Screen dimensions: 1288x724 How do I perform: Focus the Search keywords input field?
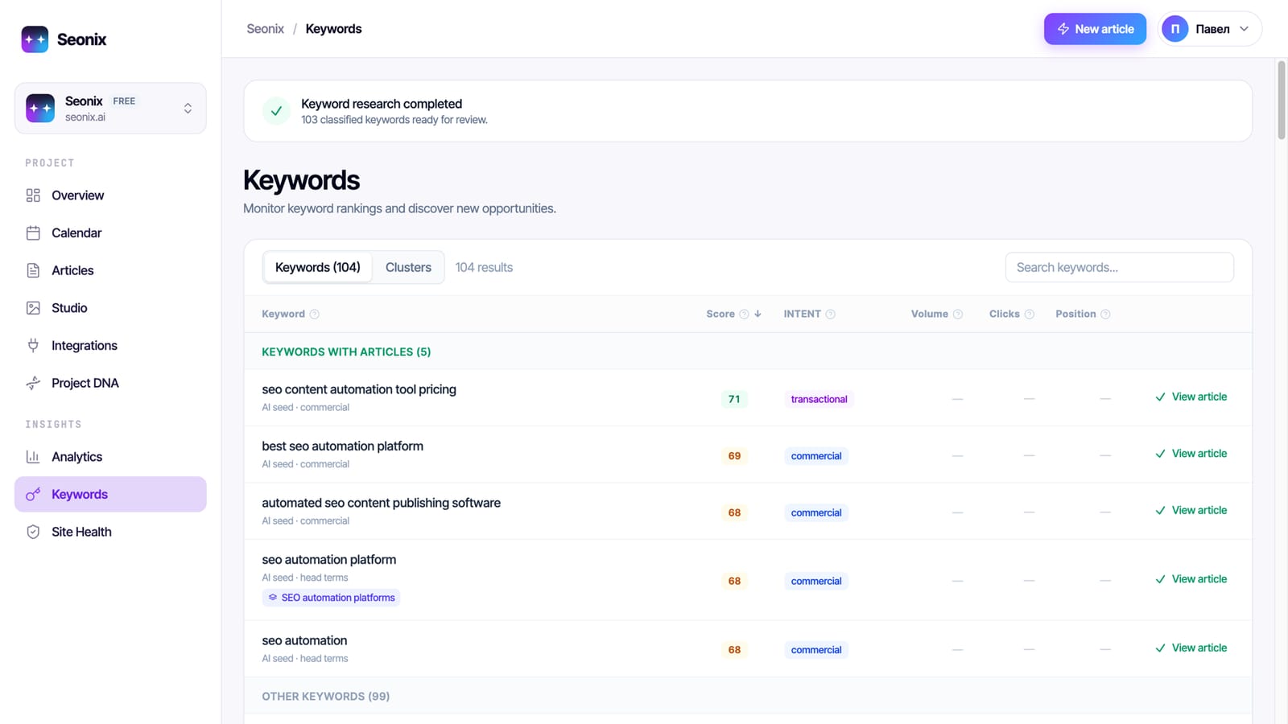click(x=1119, y=267)
